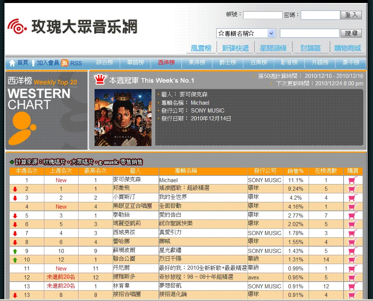This screenshot has height=301, width=373.
Task: Click the cart icon for 娜喊
Action: coord(353,242)
